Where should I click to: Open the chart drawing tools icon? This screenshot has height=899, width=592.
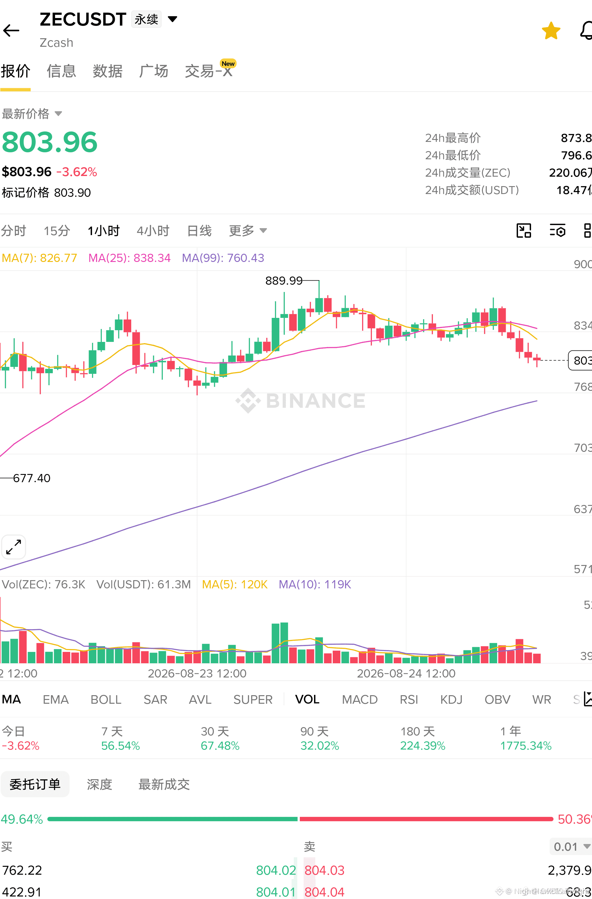point(524,230)
